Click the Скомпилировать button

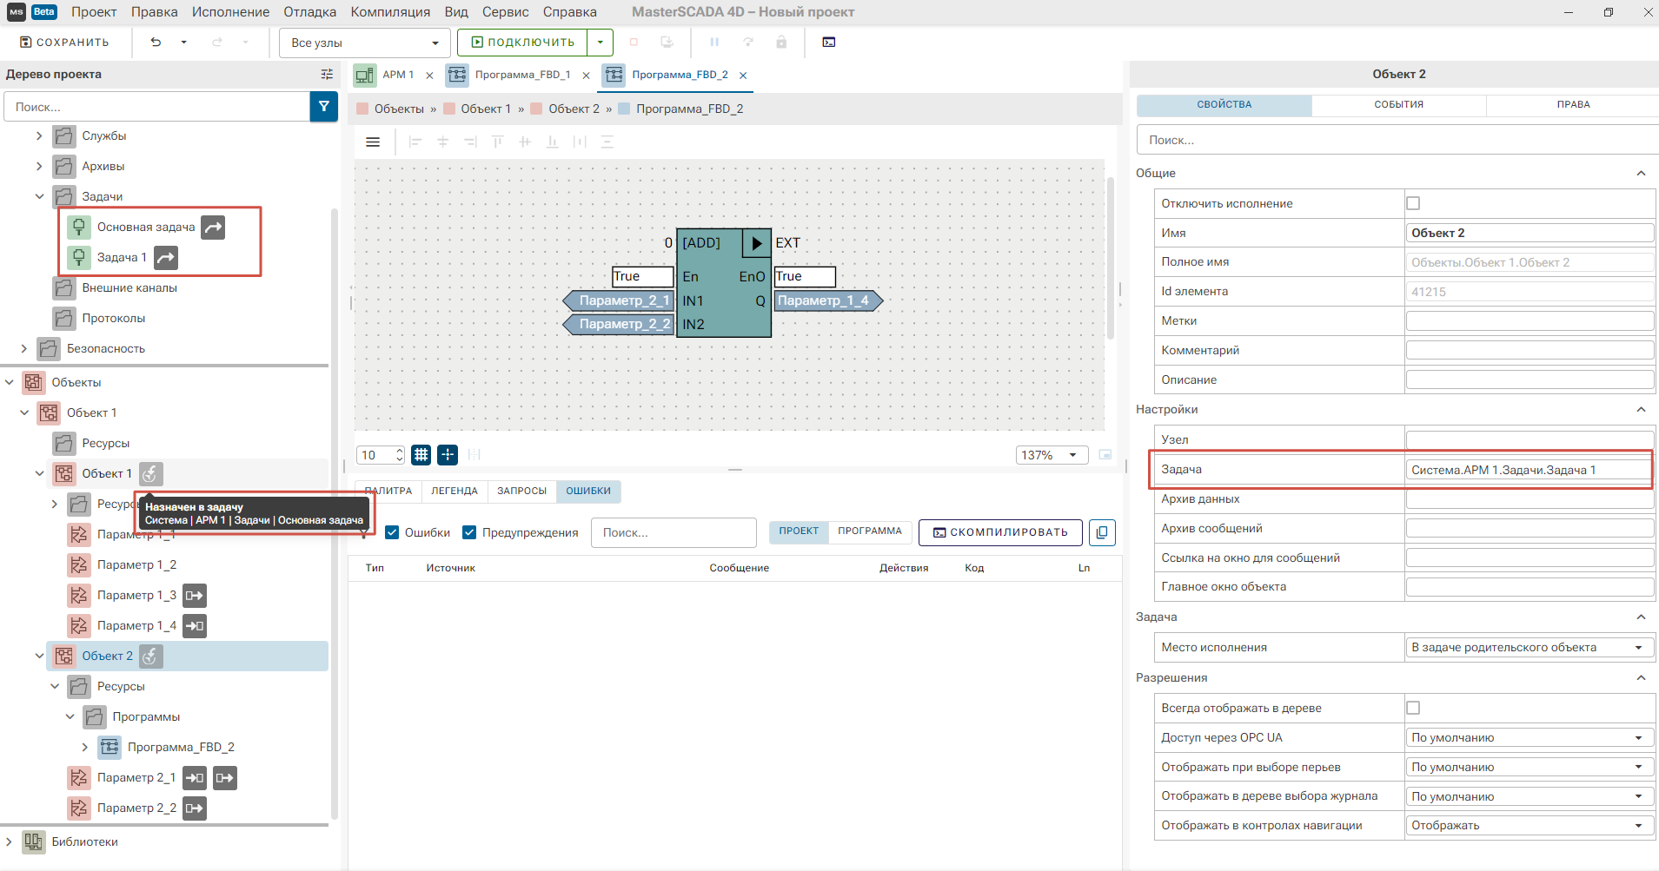tap(1000, 532)
